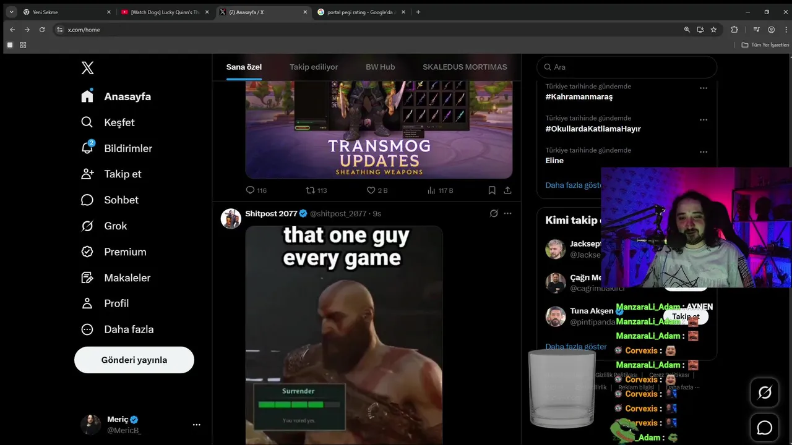Open that one guy every game video
The width and height of the screenshot is (792, 445).
pos(343,335)
